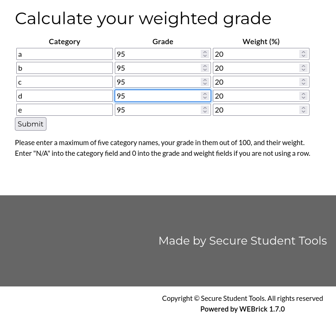The width and height of the screenshot is (336, 319).
Task: Increase grade in row a using up arrow
Action: (205, 52)
